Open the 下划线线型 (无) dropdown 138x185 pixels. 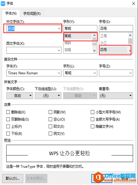click(48, 96)
